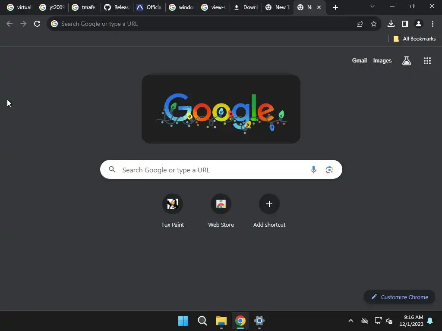Screen dimensions: 442x331
Task: Click the Chrome taskbar icon
Action: coord(240,321)
